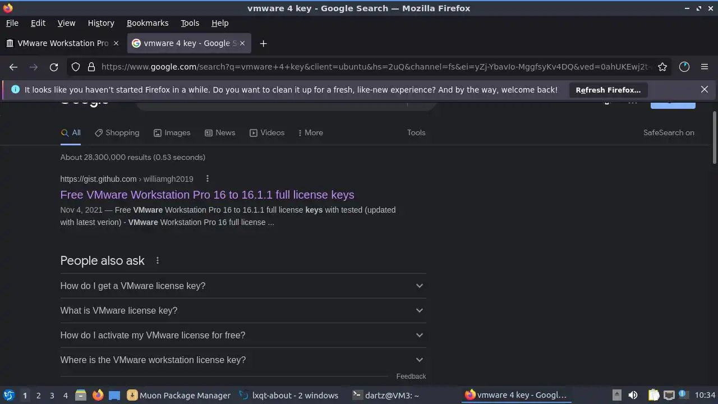Screen dimensions: 718x404
Task: Open the update notifier tray icon
Action: click(x=683, y=394)
